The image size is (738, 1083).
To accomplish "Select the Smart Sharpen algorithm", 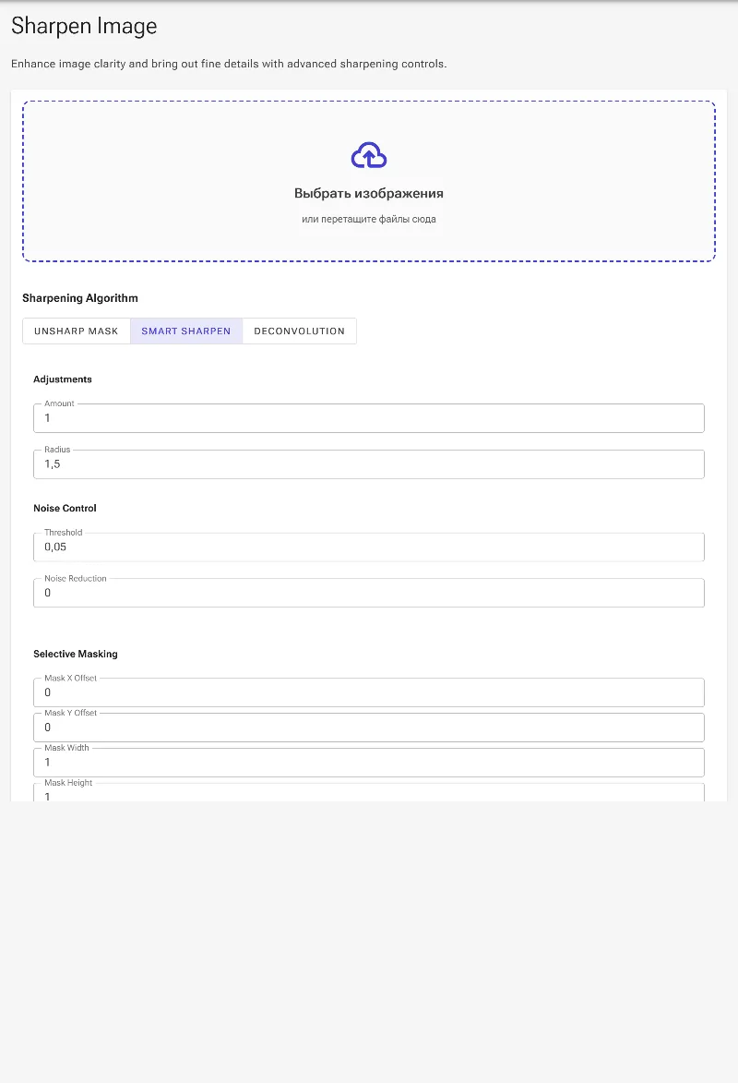I will 186,331.
